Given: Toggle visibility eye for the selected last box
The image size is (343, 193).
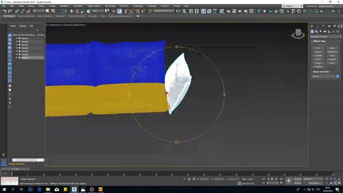Looking at the screenshot, I should pos(17,57).
